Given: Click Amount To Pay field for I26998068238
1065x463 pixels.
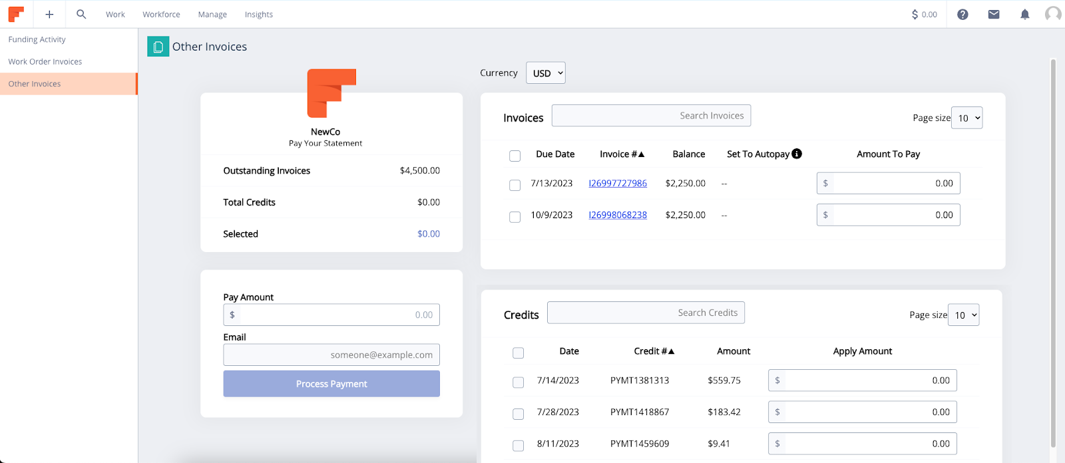Looking at the screenshot, I should (x=889, y=215).
